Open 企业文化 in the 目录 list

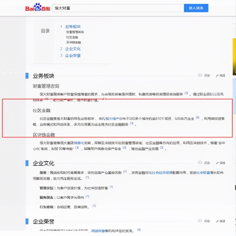(x=73, y=49)
